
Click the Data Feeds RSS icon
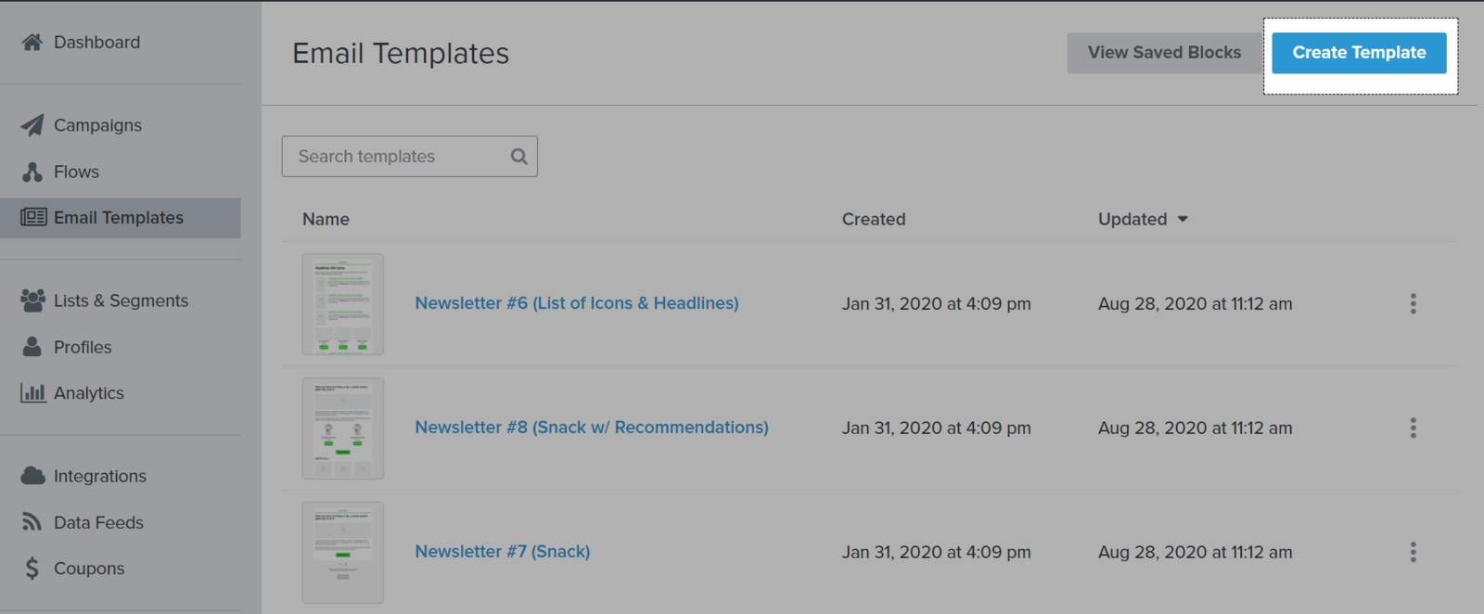(32, 522)
